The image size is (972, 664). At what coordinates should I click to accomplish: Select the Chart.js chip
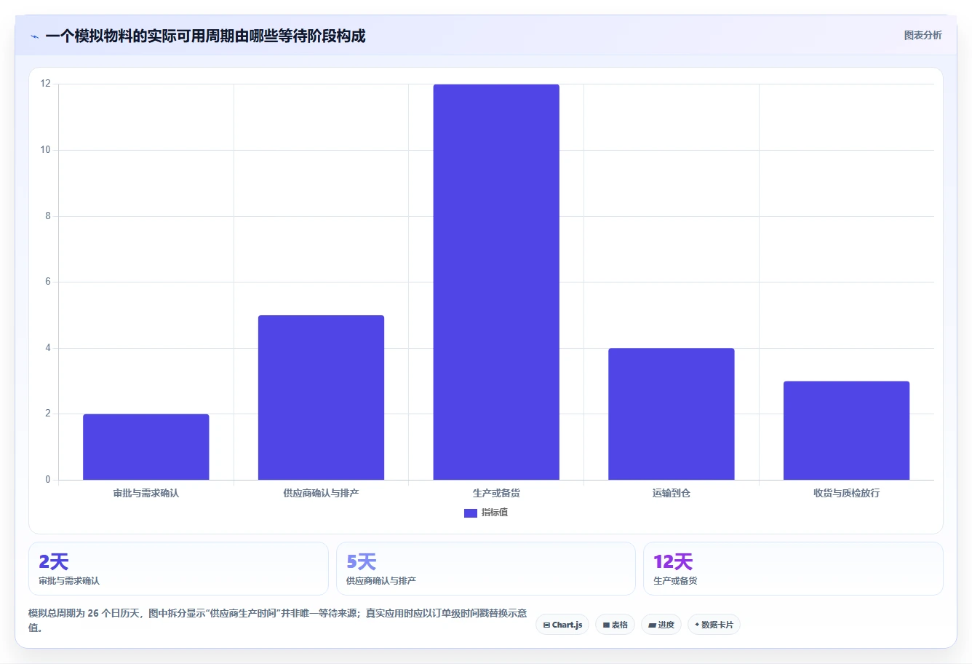click(562, 625)
